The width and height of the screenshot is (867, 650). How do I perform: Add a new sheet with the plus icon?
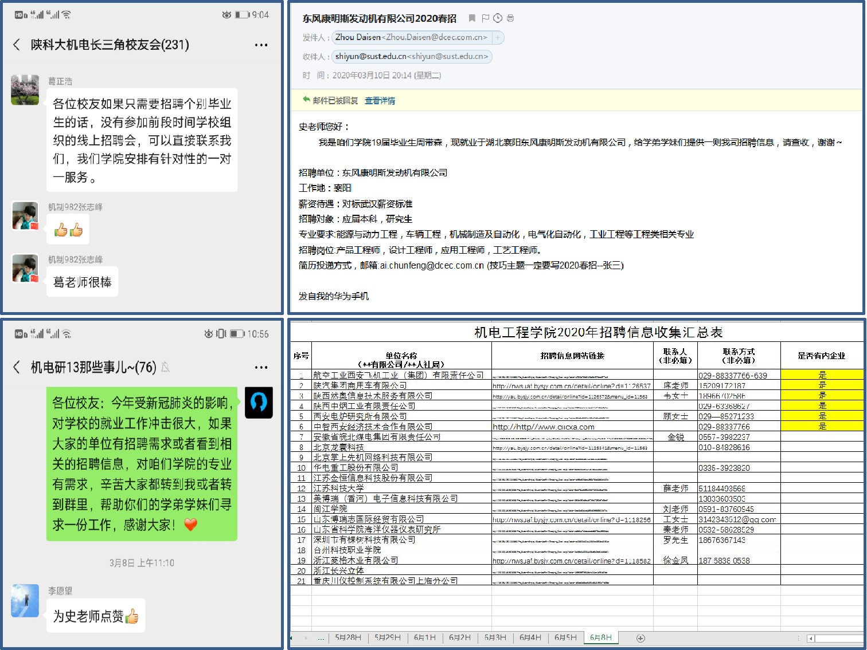[x=641, y=638]
